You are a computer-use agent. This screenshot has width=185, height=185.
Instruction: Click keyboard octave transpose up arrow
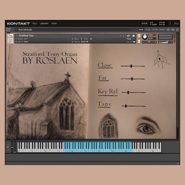[x=8, y=144]
